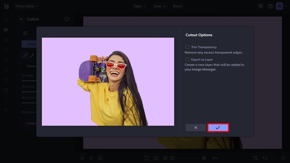Click the Cutout Options heading
290x163 pixels.
(199, 35)
